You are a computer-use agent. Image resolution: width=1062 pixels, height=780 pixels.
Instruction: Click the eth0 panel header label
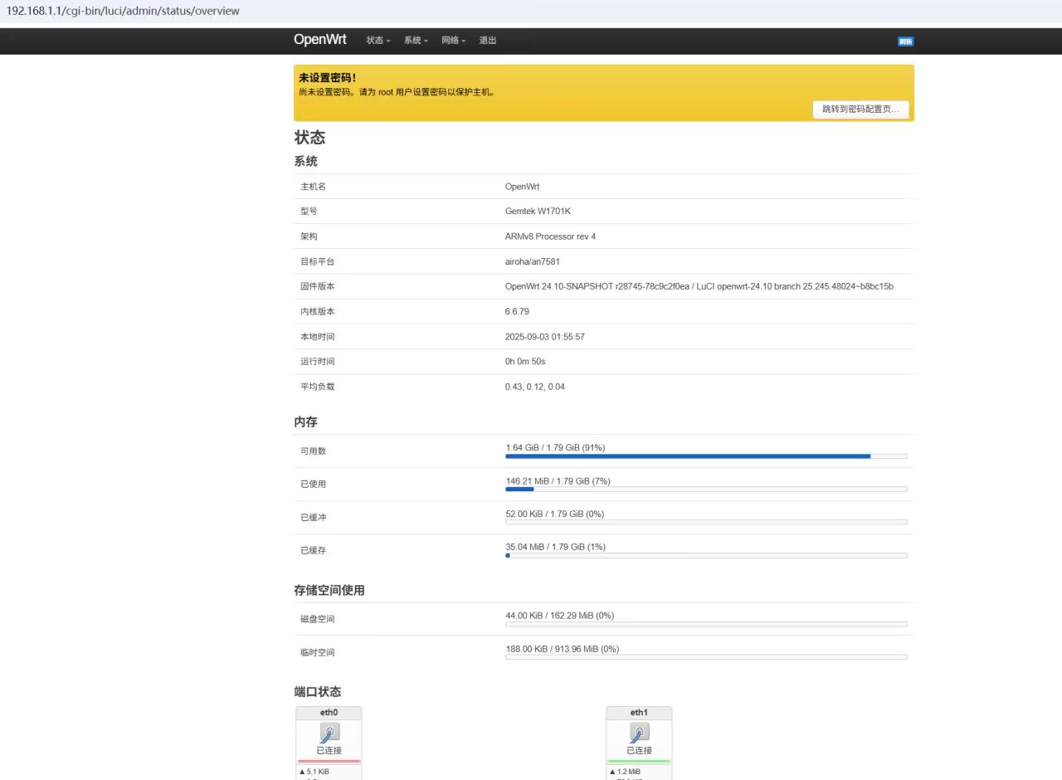tap(329, 712)
